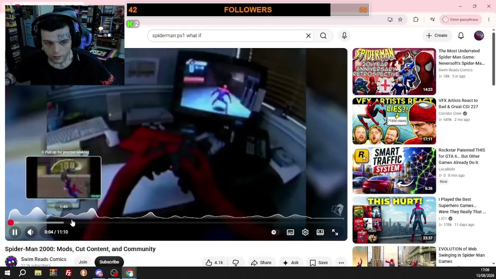Viewport: 496px width, 279px height.
Task: Click the Swim Reads Comics channel avatar
Action: pyautogui.click(x=11, y=262)
